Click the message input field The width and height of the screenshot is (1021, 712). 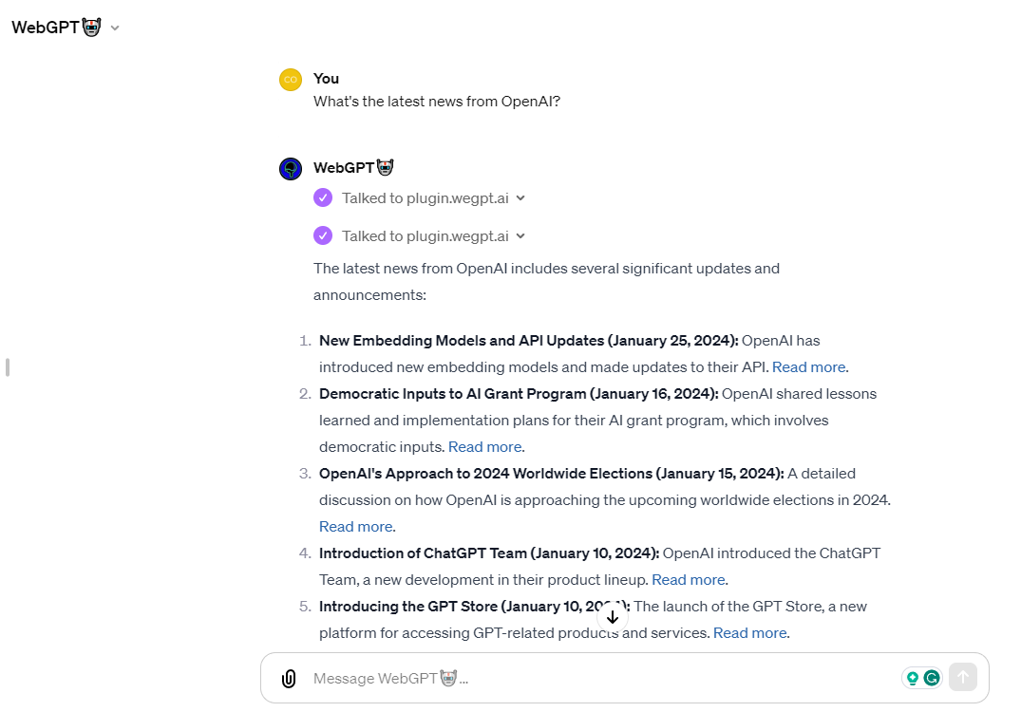coord(570,678)
